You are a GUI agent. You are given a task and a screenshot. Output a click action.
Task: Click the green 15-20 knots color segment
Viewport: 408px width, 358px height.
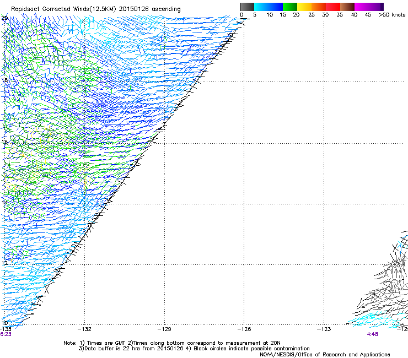[x=290, y=7]
